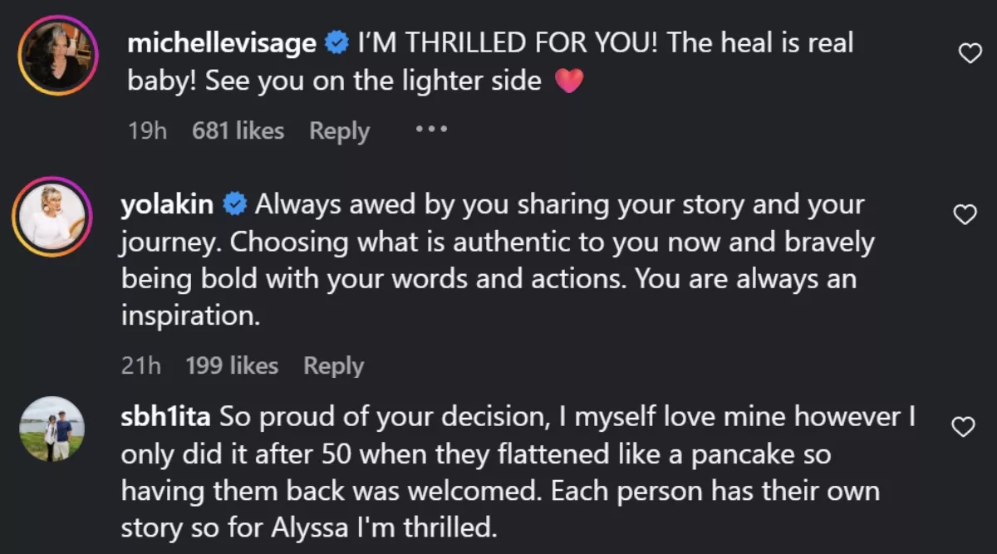Open yolakin's profile picture
This screenshot has height=554, width=997.
pos(52,216)
